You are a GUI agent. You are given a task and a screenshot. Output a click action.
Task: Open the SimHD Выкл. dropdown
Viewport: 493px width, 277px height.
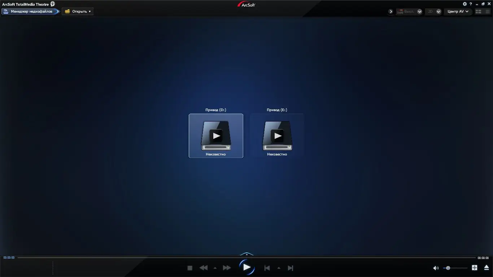coord(409,12)
